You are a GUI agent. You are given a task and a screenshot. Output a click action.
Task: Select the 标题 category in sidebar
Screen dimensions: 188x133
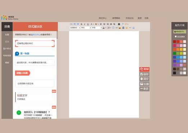point(7,35)
